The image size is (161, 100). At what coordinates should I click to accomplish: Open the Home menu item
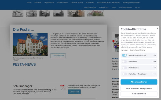(x=29, y=3)
